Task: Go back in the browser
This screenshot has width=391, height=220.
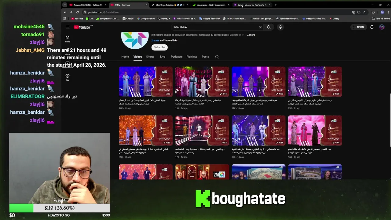Action: click(65, 12)
